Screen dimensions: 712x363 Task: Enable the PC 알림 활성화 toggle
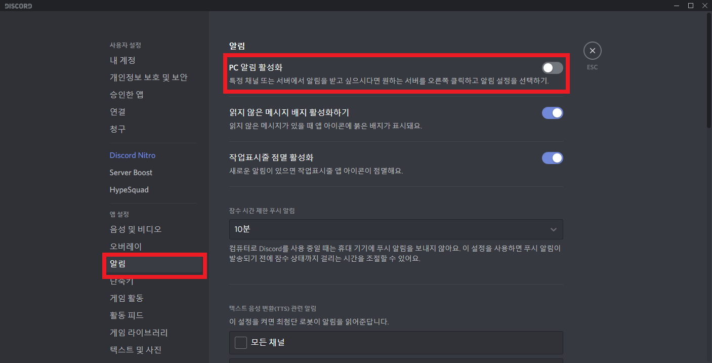click(x=552, y=68)
